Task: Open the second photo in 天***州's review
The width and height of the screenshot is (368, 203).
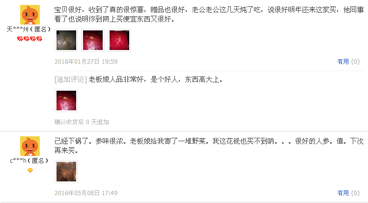Action: [93, 40]
